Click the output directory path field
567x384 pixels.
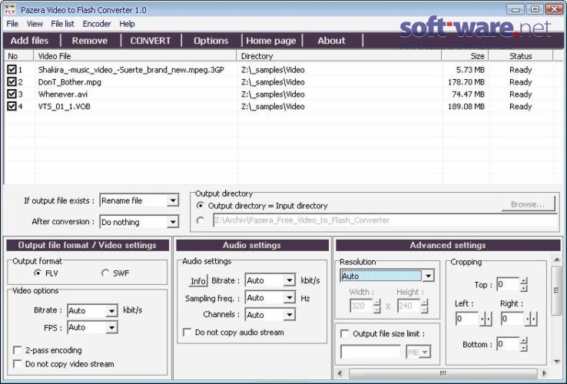[385, 220]
